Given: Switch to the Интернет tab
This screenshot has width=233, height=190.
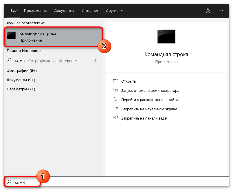Looking at the screenshot, I should tap(89, 11).
